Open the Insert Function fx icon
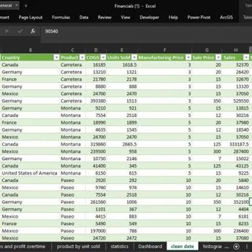Viewport: 252px width, 252px height. [33, 31]
